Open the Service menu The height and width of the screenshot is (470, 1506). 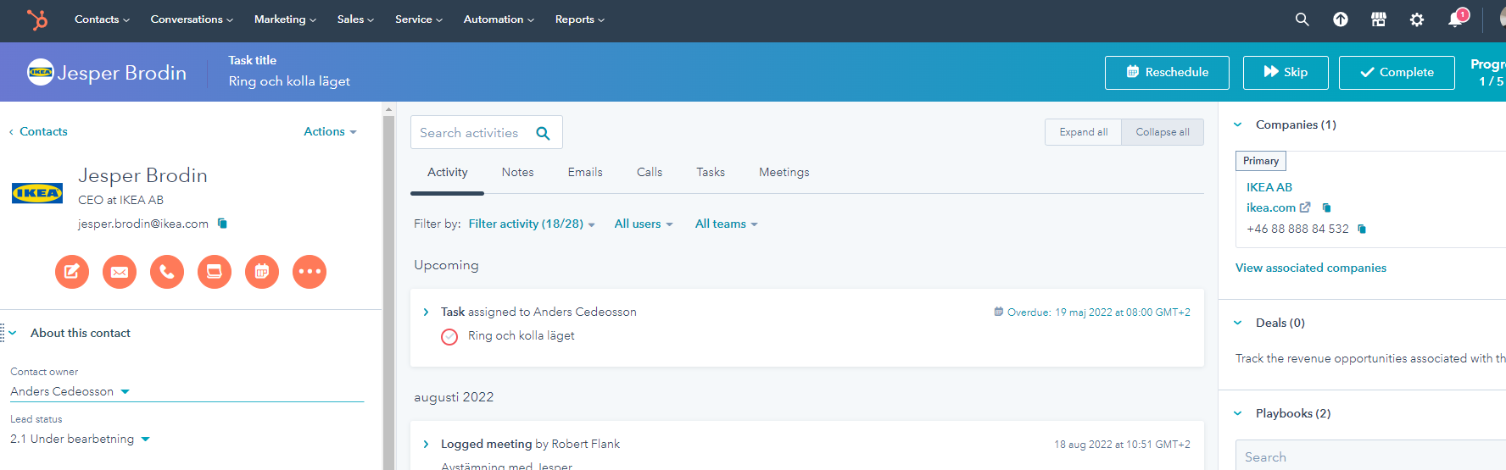(x=419, y=19)
